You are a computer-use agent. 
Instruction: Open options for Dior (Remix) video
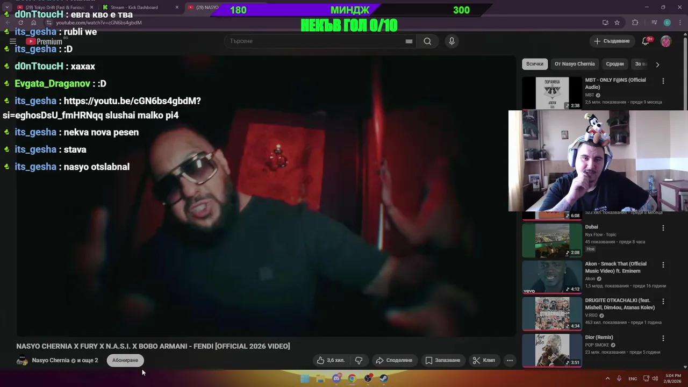pyautogui.click(x=663, y=339)
